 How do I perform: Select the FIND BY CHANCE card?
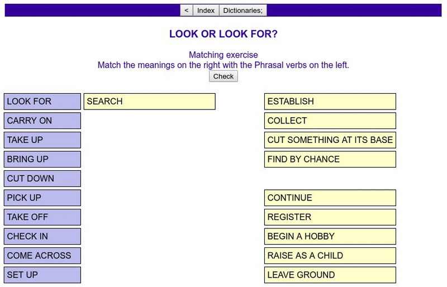click(x=330, y=159)
